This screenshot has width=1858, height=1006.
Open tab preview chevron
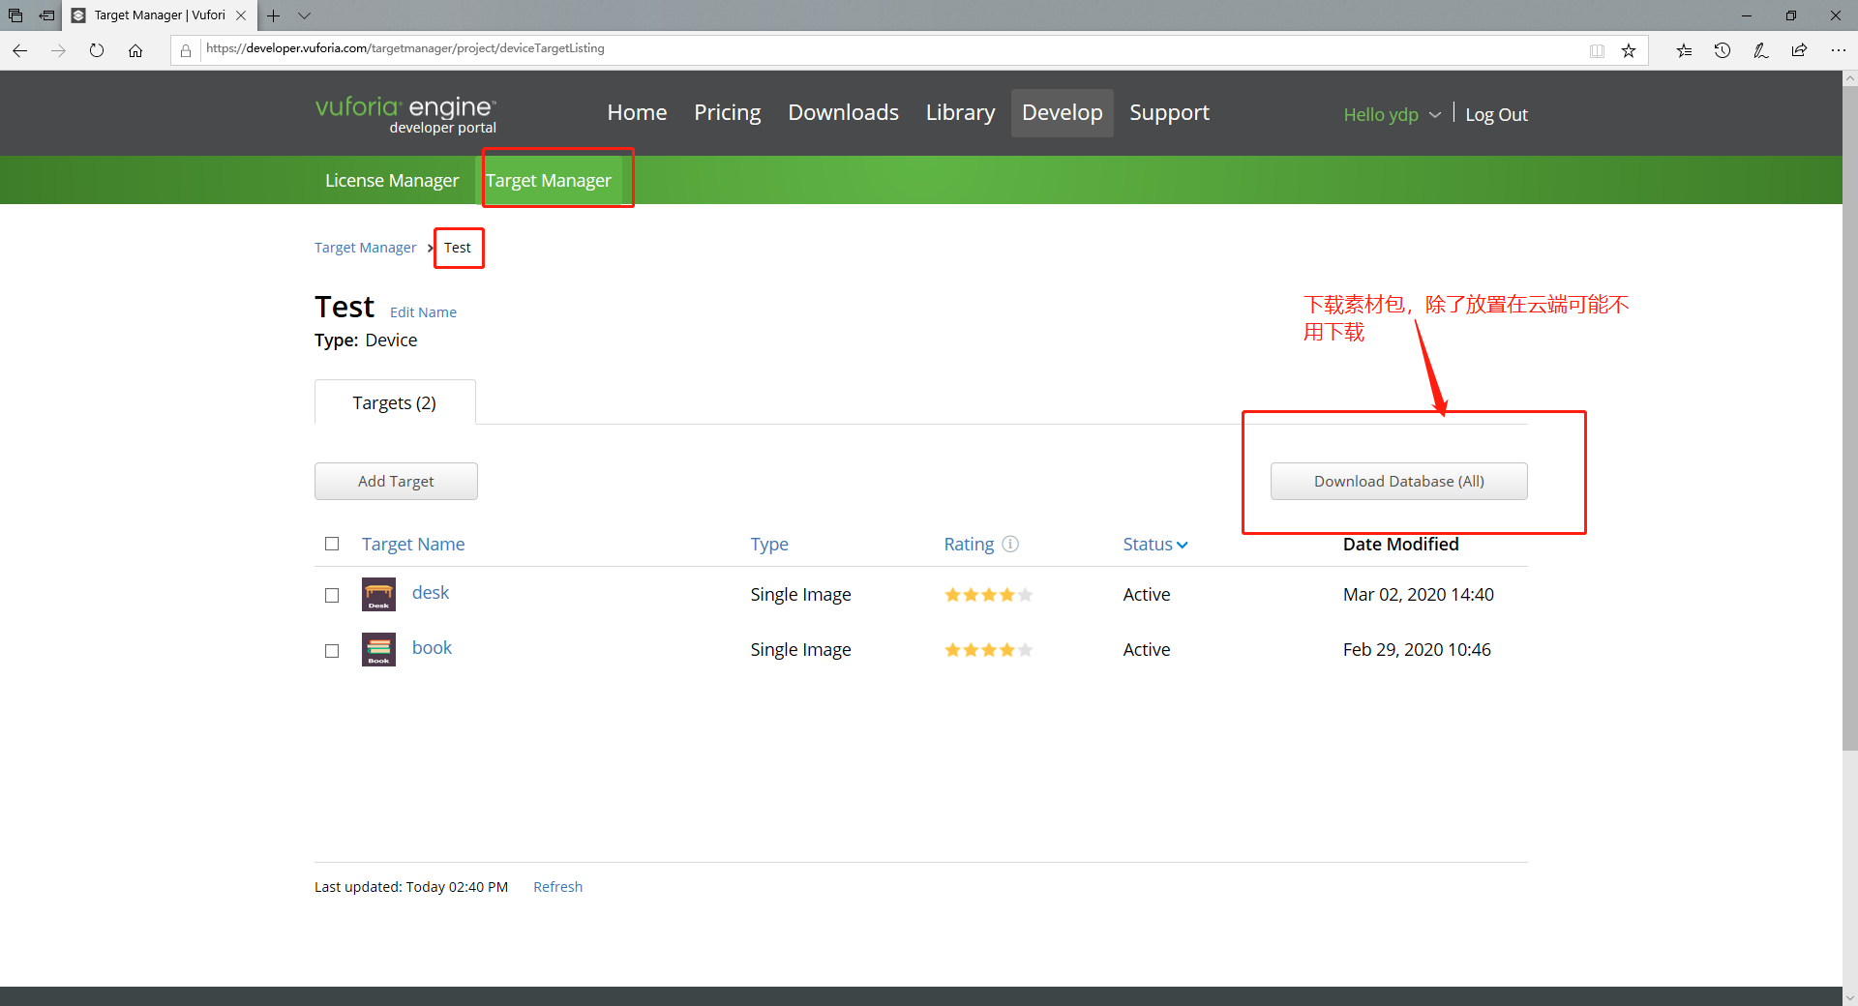tap(304, 15)
